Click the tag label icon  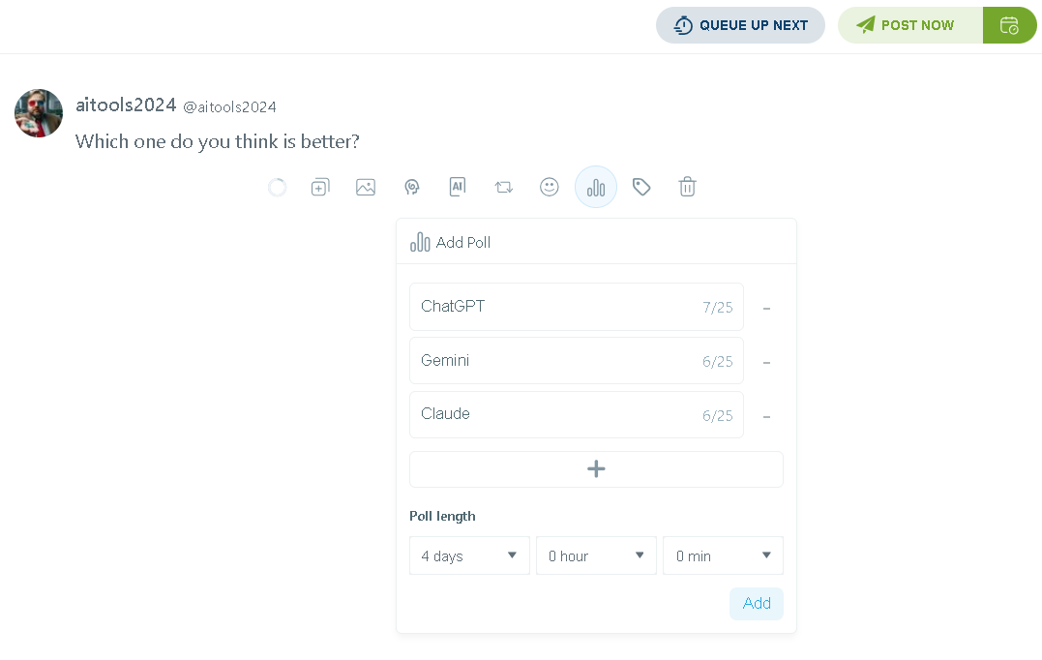click(x=641, y=187)
